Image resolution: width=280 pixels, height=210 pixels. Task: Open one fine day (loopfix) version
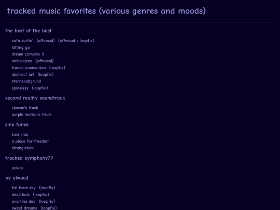click(47, 201)
